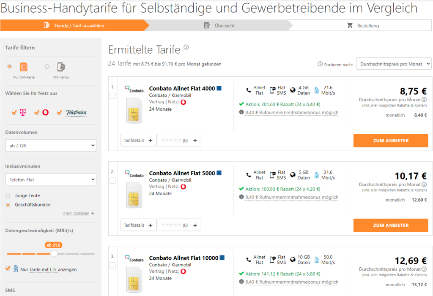Image resolution: width=433 pixels, height=296 pixels.
Task: Expand Tarifdetails for Allnet Flat 4000
Action: (x=138, y=140)
